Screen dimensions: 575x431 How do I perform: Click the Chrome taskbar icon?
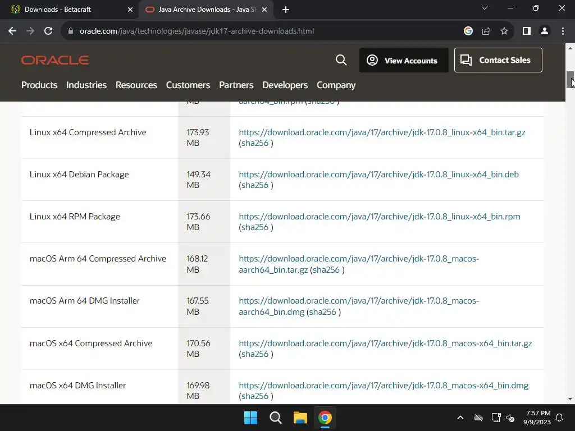point(325,418)
